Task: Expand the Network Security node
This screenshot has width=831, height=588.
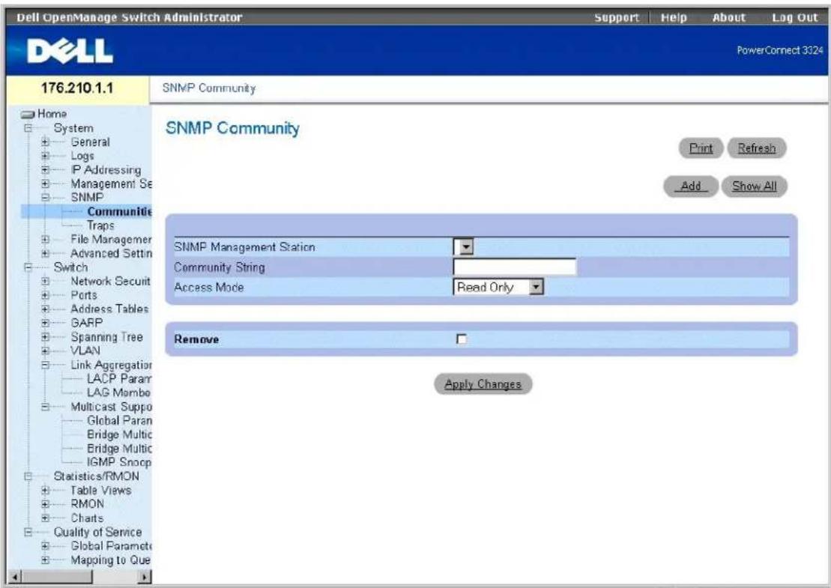Action: click(46, 282)
